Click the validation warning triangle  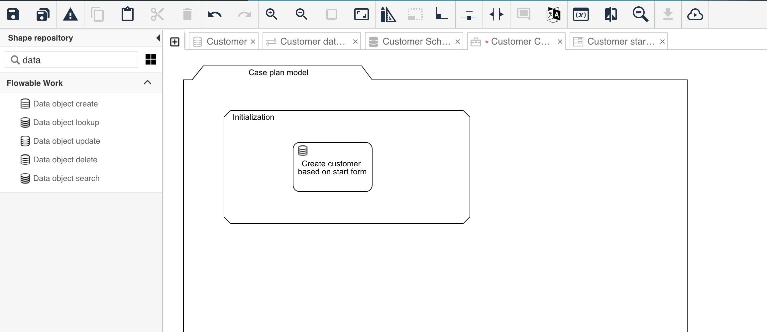point(70,14)
